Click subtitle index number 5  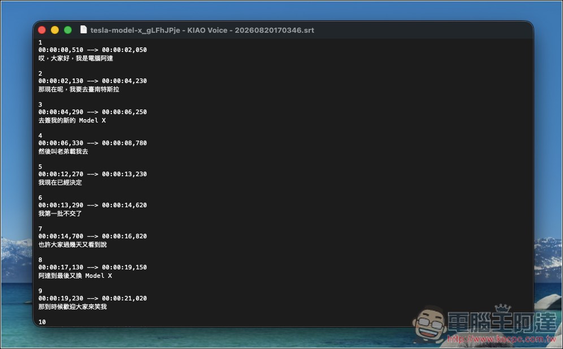pyautogui.click(x=40, y=167)
